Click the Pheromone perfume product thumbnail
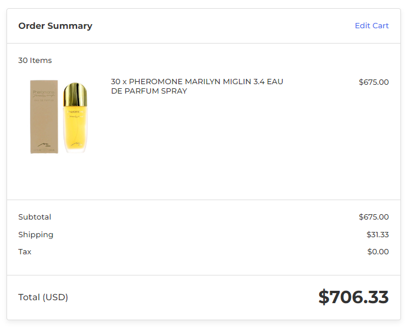The image size is (411, 332). (59, 117)
